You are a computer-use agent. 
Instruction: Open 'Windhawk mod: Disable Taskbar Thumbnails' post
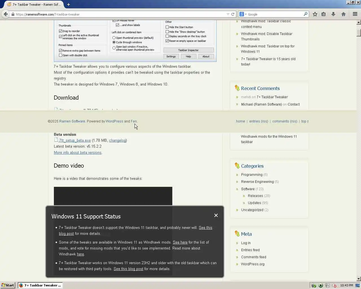pyautogui.click(x=267, y=36)
